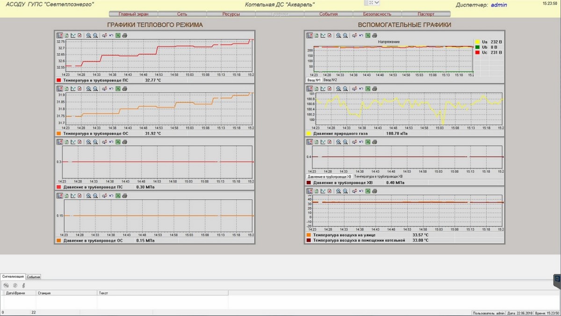Select the События tab in bottom panel
The width and height of the screenshot is (561, 316).
tap(33, 277)
